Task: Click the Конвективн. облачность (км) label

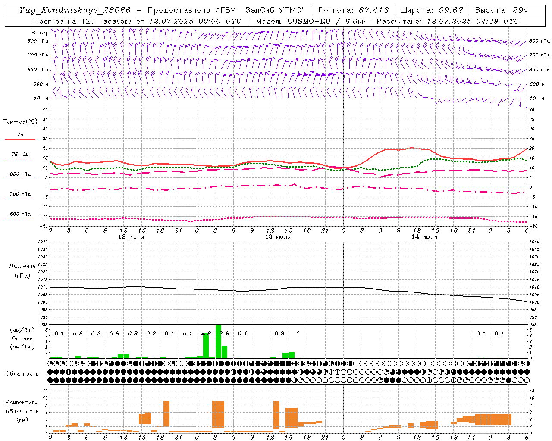Action: click(x=22, y=411)
